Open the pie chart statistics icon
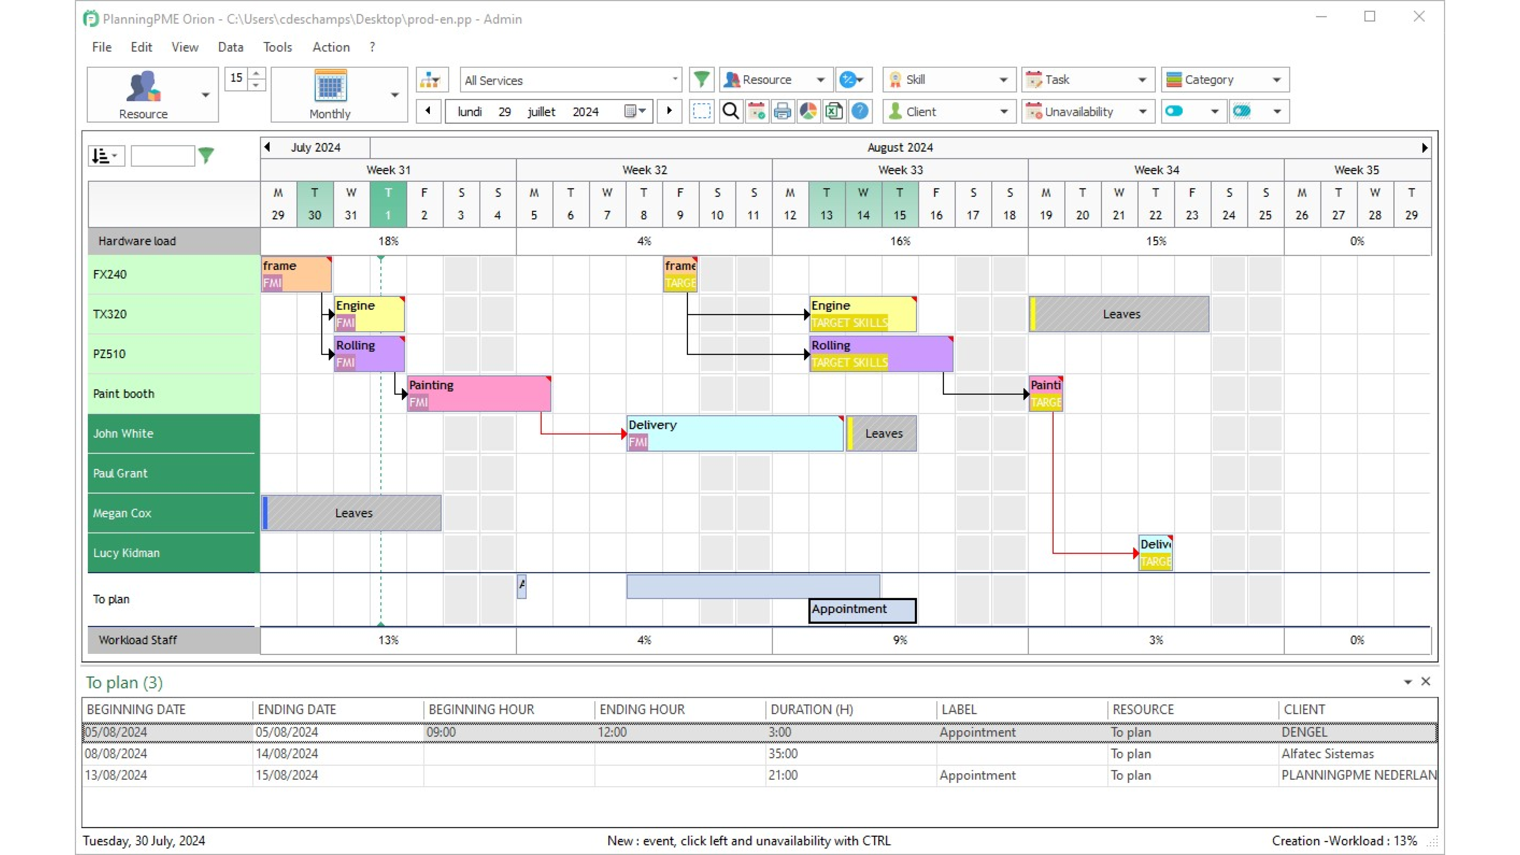This screenshot has width=1520, height=855. click(x=808, y=112)
